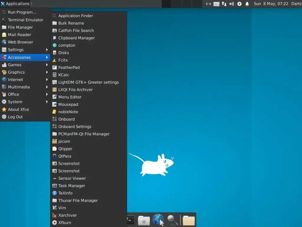This screenshot has width=302, height=227.
Task: Open the volume speaker tray icon
Action: tap(232, 4)
